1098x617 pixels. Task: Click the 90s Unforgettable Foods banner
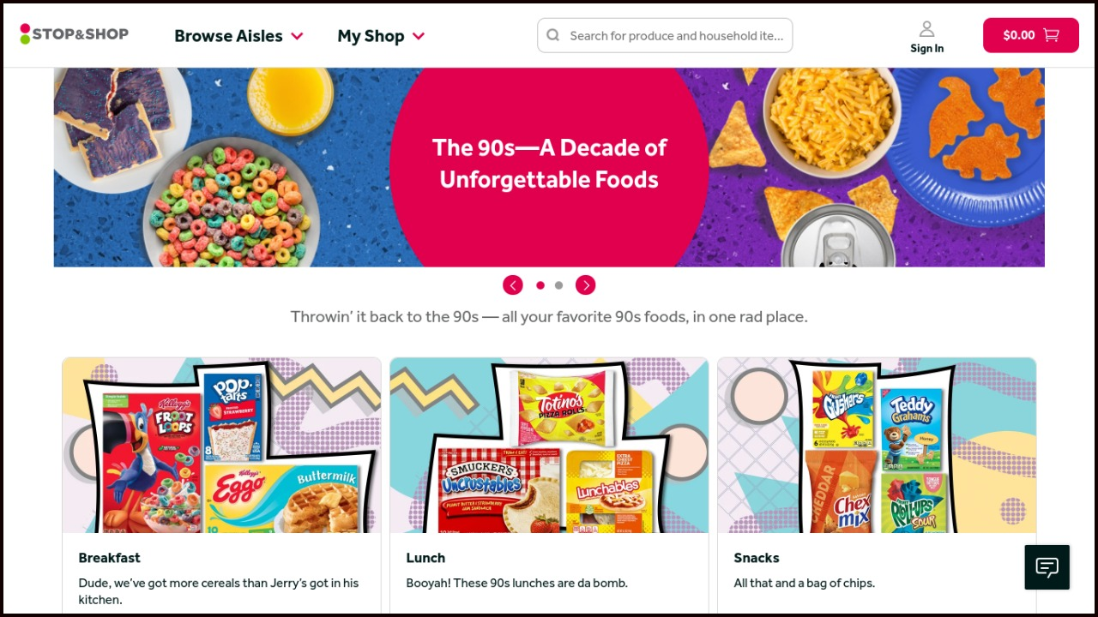(549, 167)
